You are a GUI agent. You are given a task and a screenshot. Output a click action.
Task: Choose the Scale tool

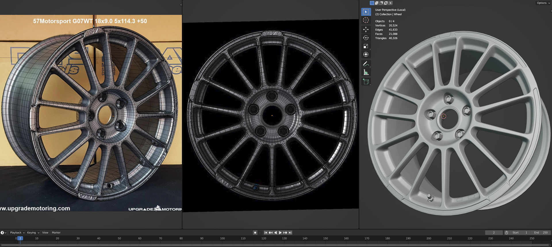click(x=366, y=46)
